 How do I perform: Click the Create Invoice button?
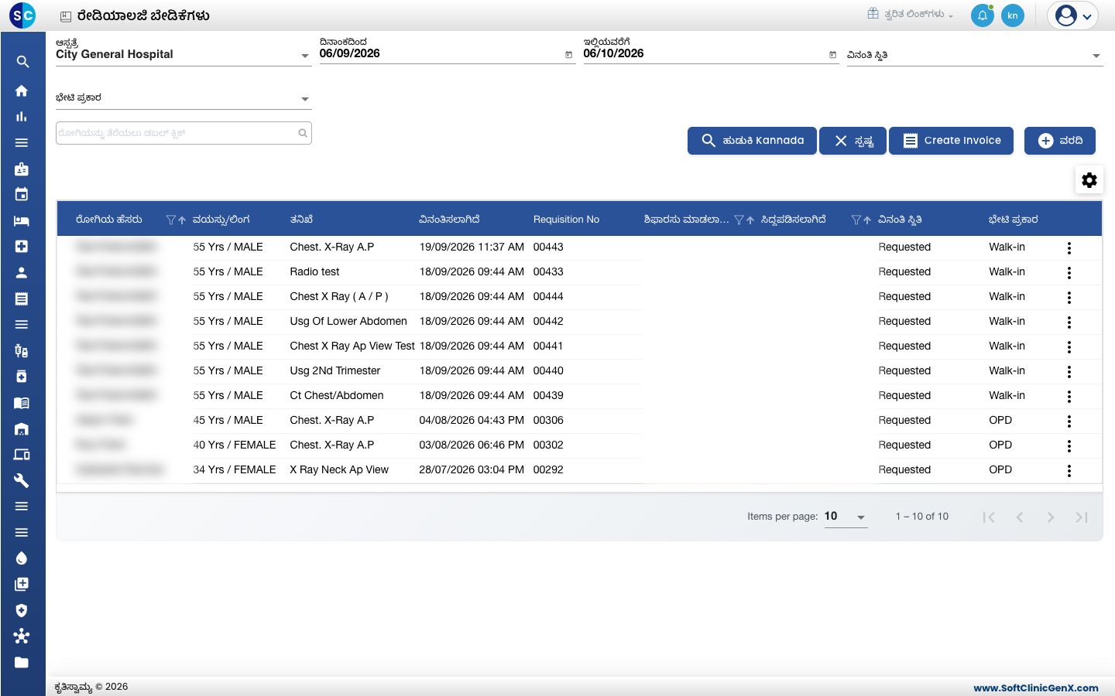coord(951,141)
